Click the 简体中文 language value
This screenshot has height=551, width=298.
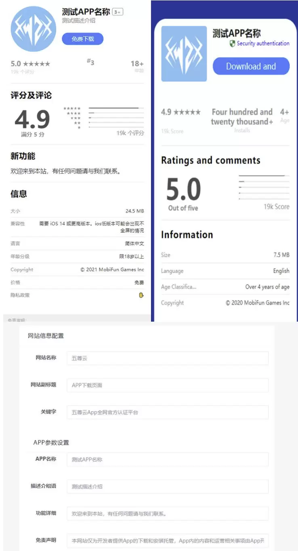(134, 244)
